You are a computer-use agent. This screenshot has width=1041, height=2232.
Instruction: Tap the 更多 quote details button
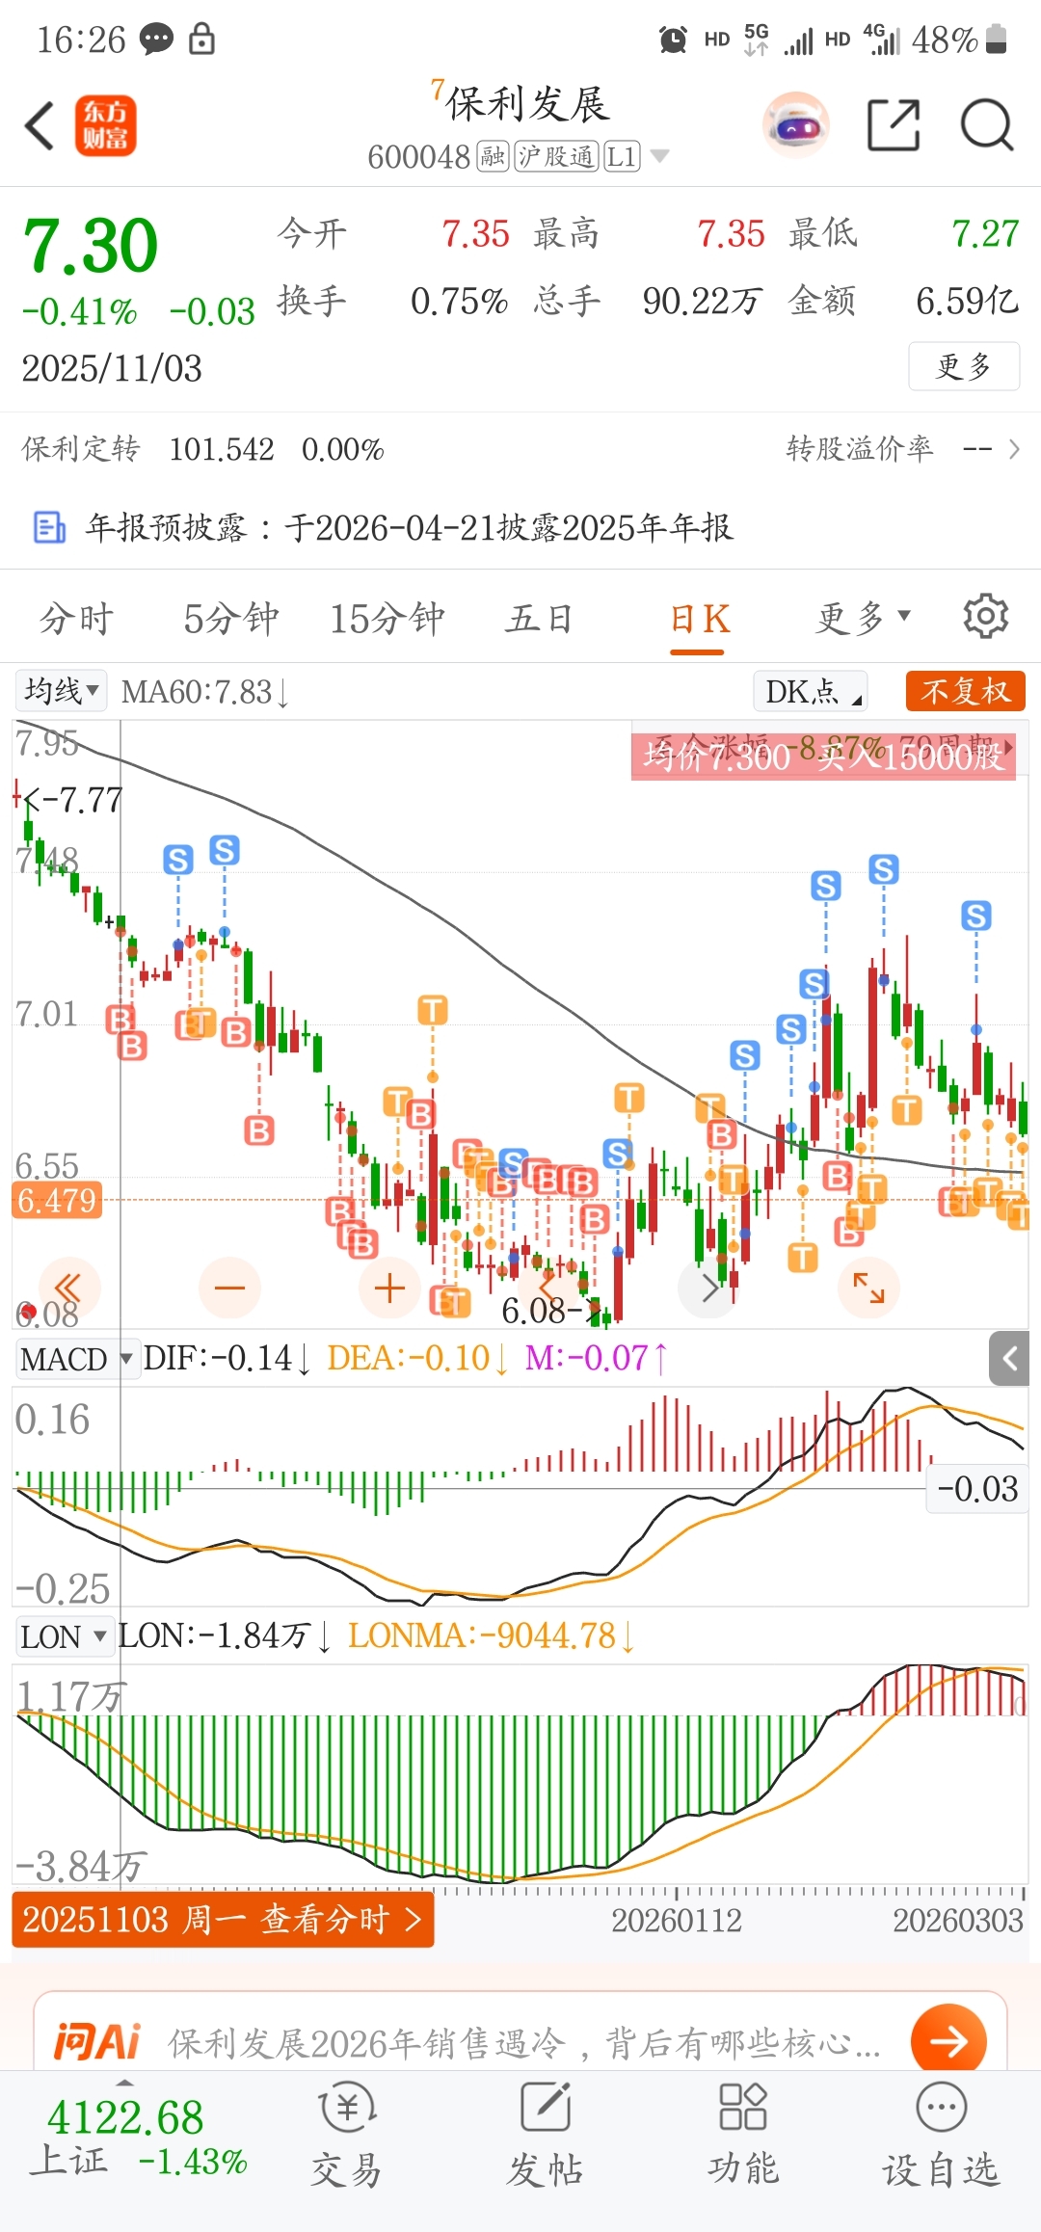pos(964,366)
